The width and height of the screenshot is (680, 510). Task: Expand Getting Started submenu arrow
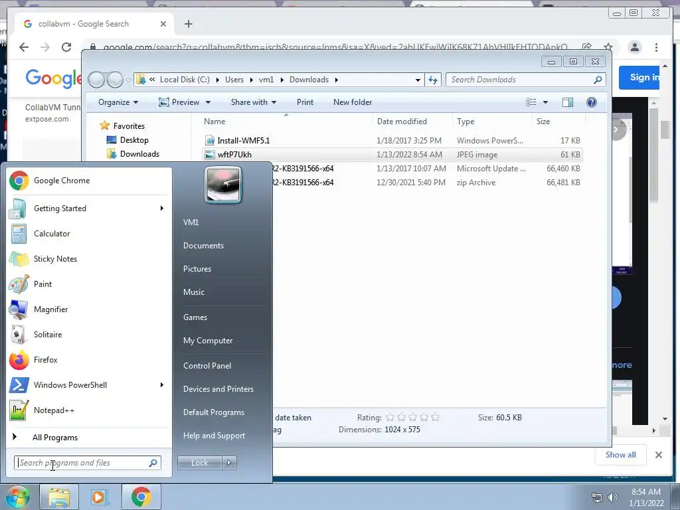162,209
